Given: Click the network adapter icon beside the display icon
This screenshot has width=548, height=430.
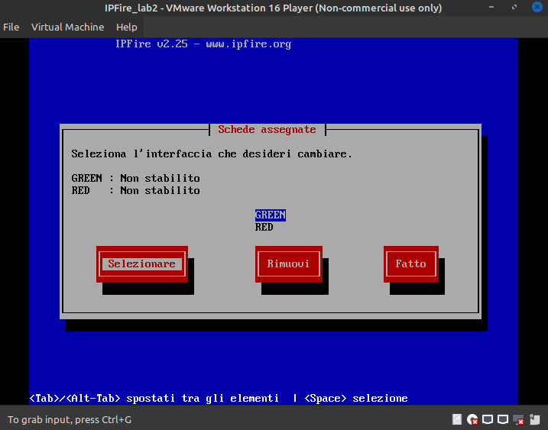Looking at the screenshot, I should 503,419.
